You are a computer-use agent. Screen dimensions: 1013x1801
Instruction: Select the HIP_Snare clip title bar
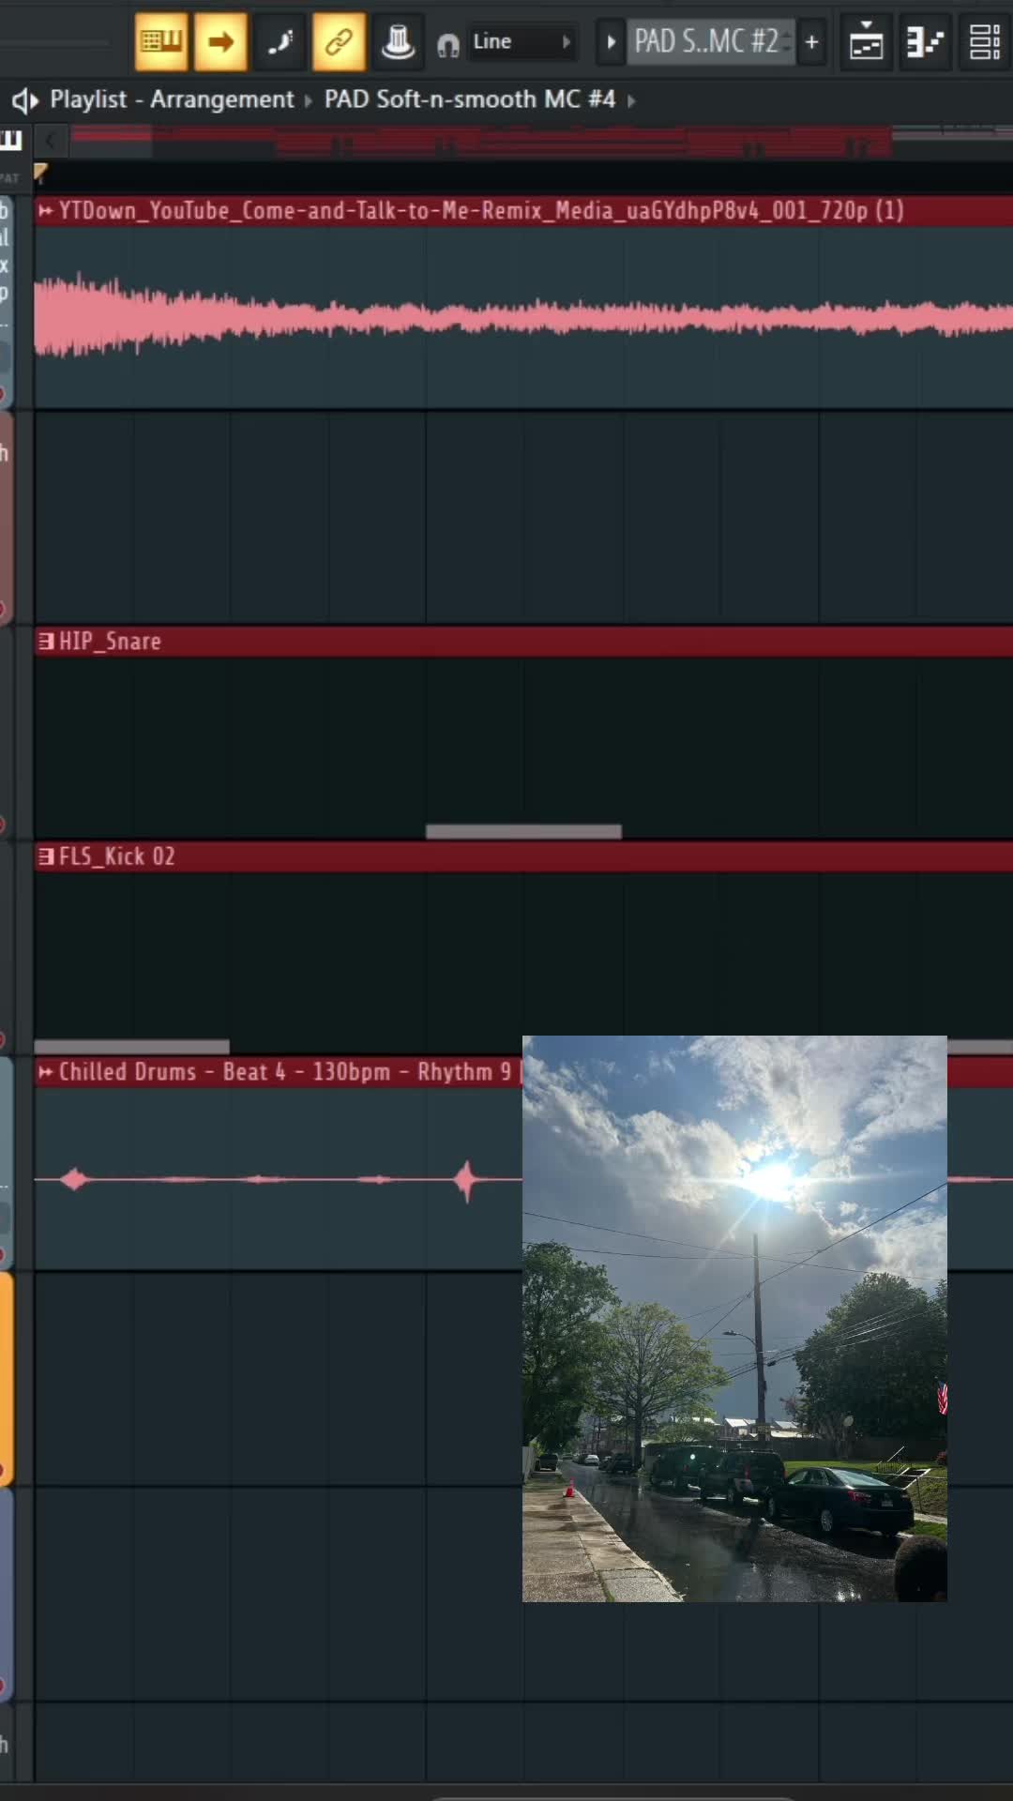click(523, 642)
